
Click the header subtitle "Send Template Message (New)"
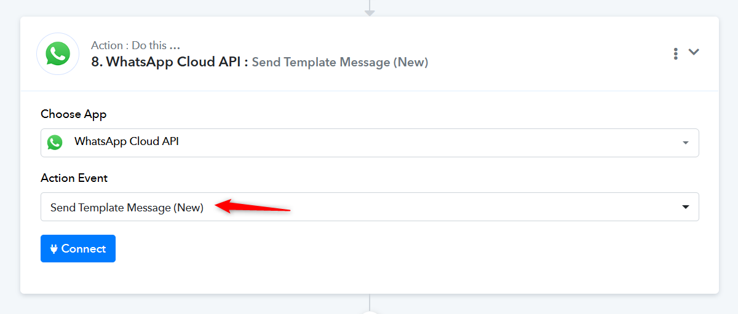(x=340, y=62)
